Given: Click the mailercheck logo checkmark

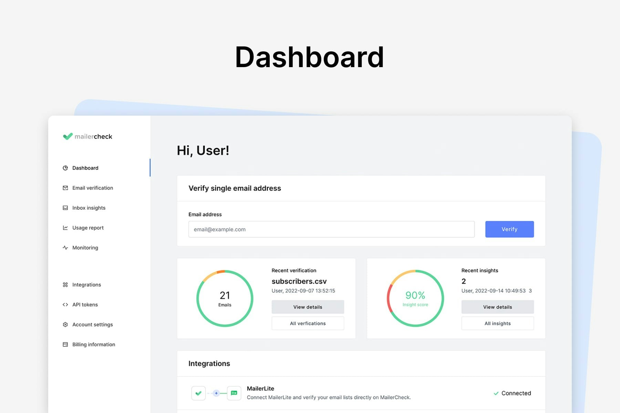Looking at the screenshot, I should pyautogui.click(x=68, y=136).
